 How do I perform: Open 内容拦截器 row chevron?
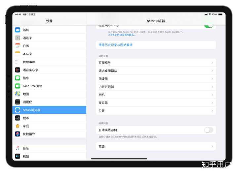pyautogui.click(x=212, y=87)
